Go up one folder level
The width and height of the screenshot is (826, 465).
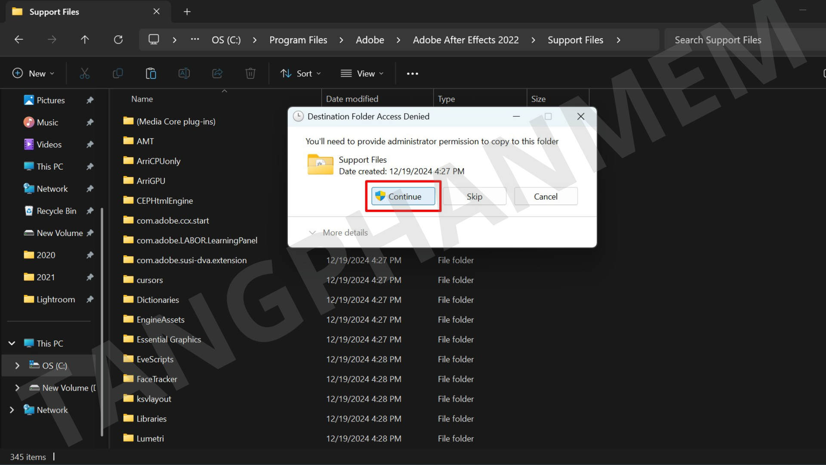pos(85,40)
